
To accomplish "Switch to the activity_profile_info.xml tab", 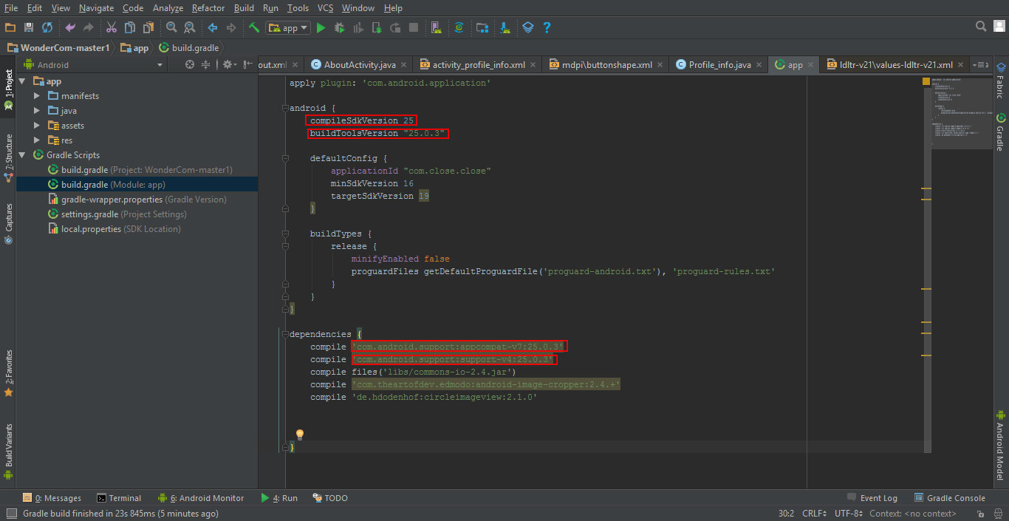I will [x=479, y=65].
